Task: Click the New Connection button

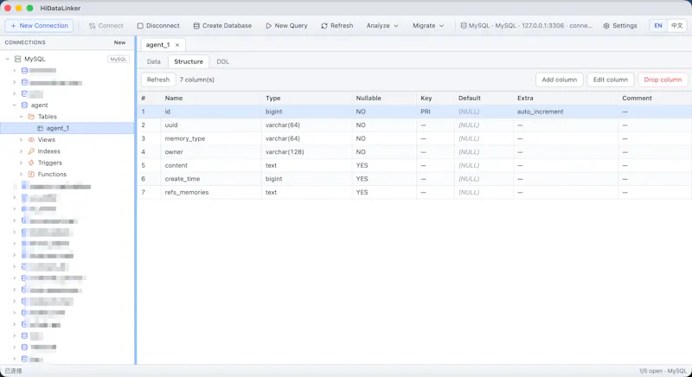Action: pos(39,26)
